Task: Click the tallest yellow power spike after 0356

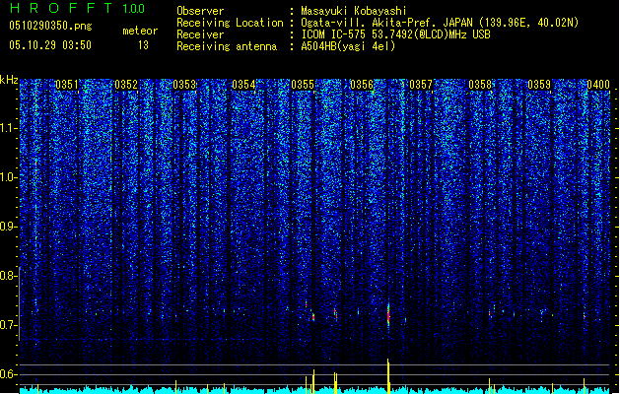Action: (x=388, y=376)
